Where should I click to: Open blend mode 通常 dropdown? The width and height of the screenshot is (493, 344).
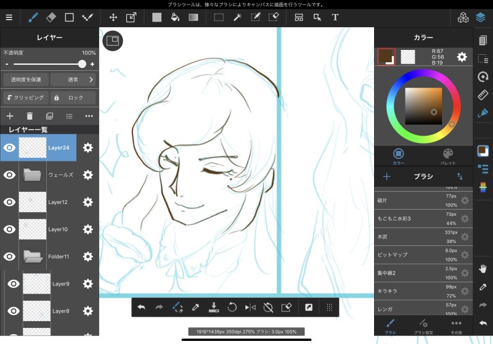73,80
